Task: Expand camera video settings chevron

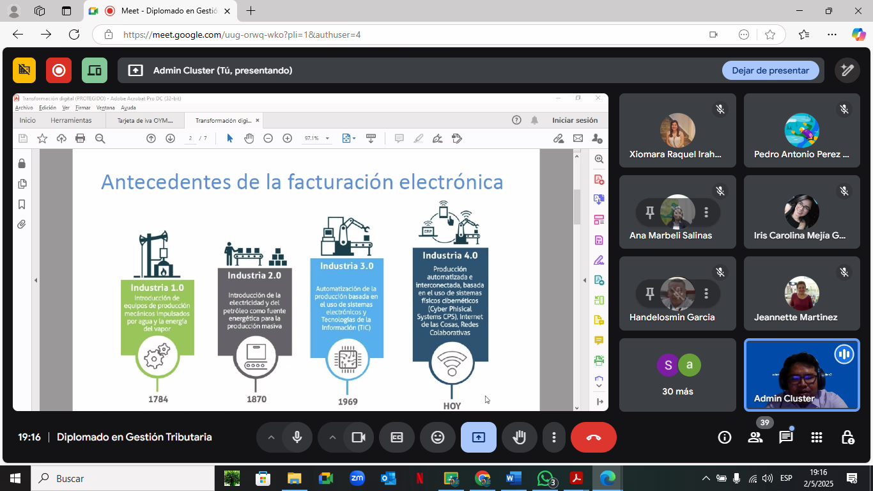Action: pos(332,437)
